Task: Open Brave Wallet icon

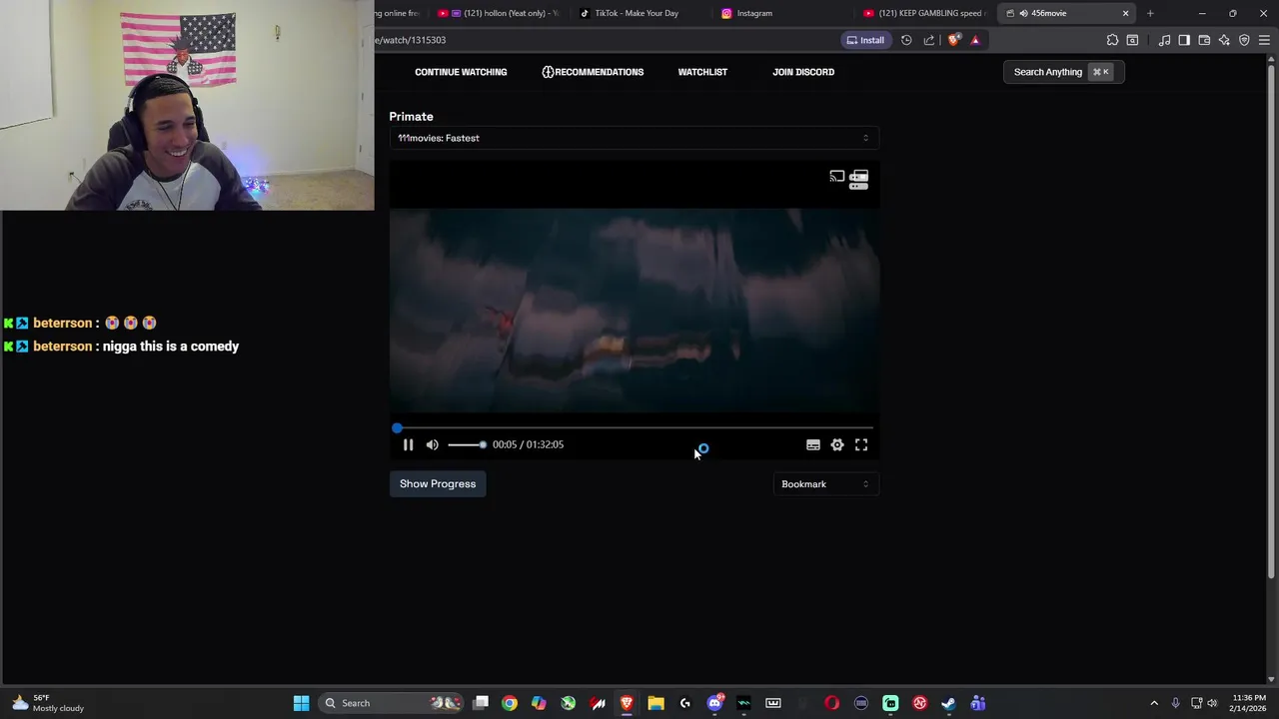Action: click(x=1204, y=40)
